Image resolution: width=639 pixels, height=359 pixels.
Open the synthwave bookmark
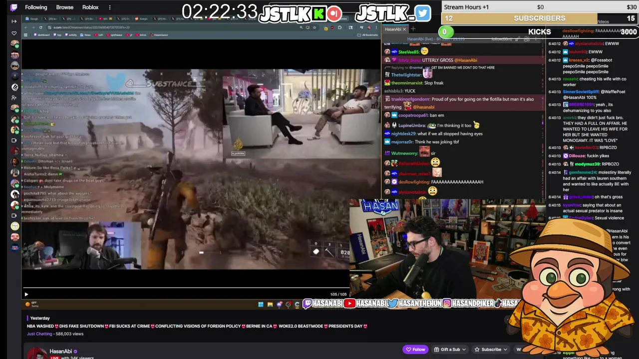coord(114,35)
